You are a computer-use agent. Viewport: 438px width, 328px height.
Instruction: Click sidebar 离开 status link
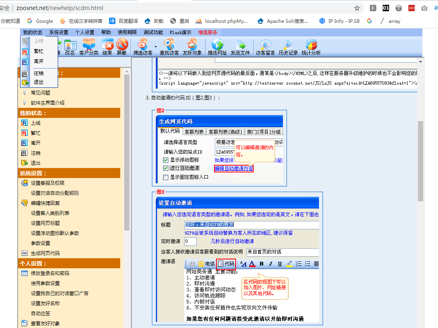pyautogui.click(x=36, y=143)
